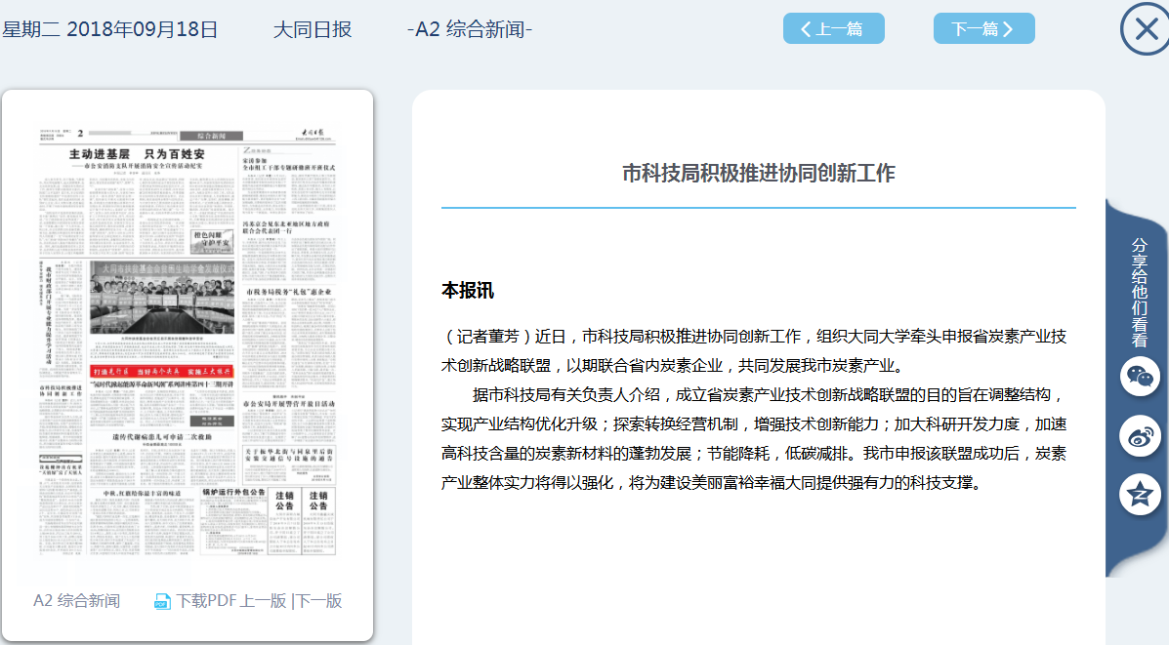Click paragraph beginning 据市科技局有关负责人介绍
This screenshot has height=645, width=1169.
[754, 439]
